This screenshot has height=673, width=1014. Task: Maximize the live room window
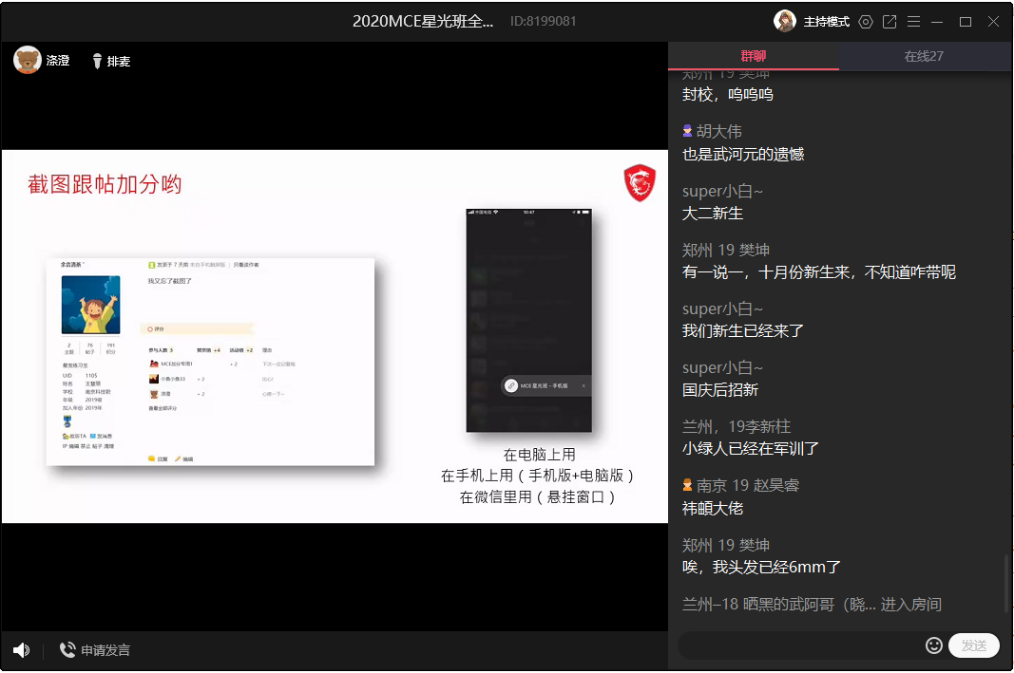point(966,22)
